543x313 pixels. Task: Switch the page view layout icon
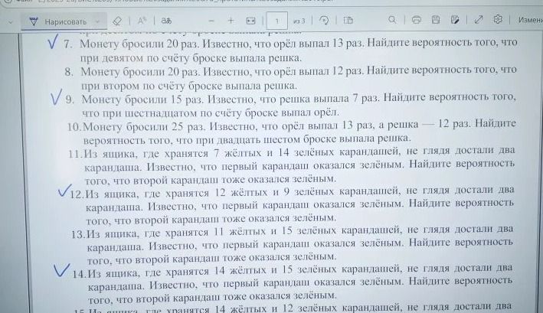pyautogui.click(x=348, y=21)
